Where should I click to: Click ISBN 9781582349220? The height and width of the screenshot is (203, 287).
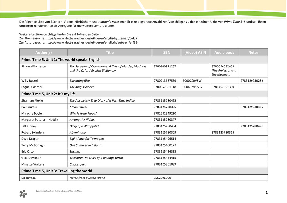165,113
